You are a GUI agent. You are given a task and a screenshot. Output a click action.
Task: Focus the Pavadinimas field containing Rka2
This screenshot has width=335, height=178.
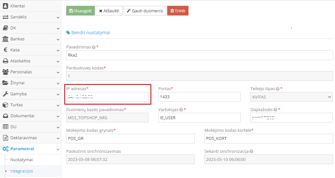(x=199, y=55)
